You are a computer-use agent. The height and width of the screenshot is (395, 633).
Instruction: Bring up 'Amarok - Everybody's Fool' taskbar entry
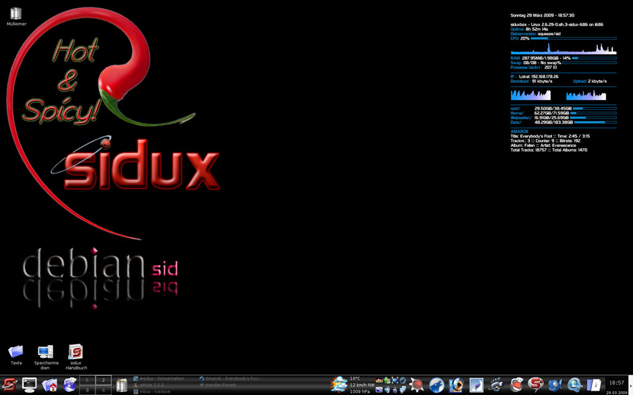(229, 378)
